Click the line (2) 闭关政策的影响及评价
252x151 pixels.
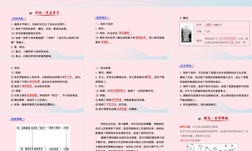pyautogui.click(x=27, y=33)
